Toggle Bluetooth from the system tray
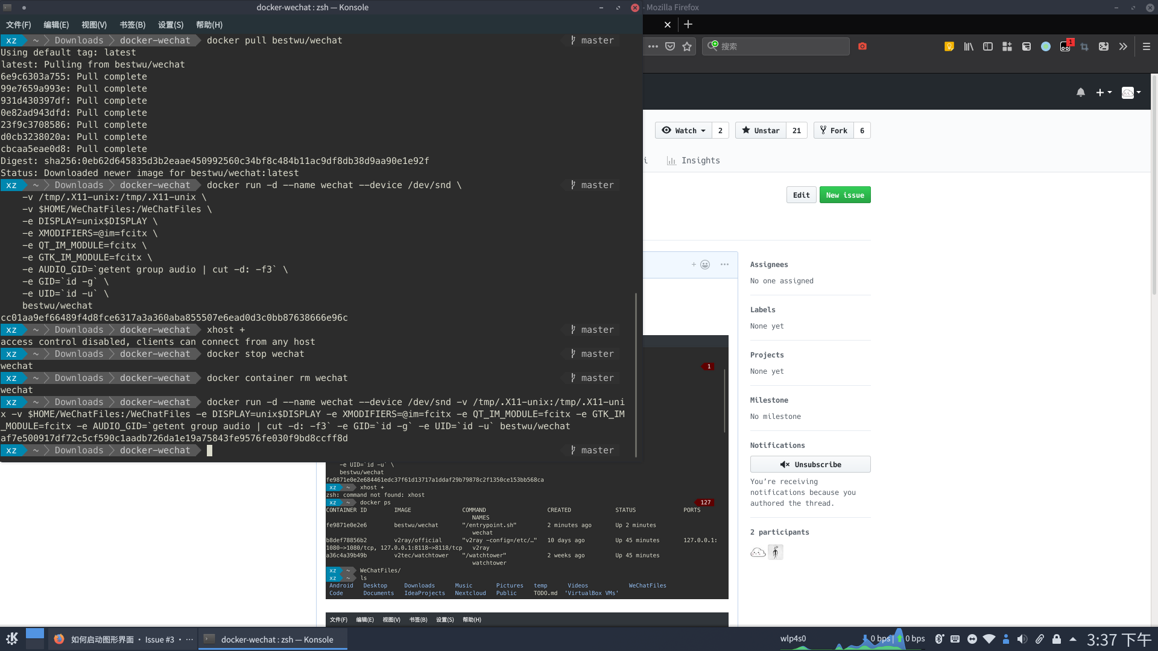 pyautogui.click(x=939, y=639)
